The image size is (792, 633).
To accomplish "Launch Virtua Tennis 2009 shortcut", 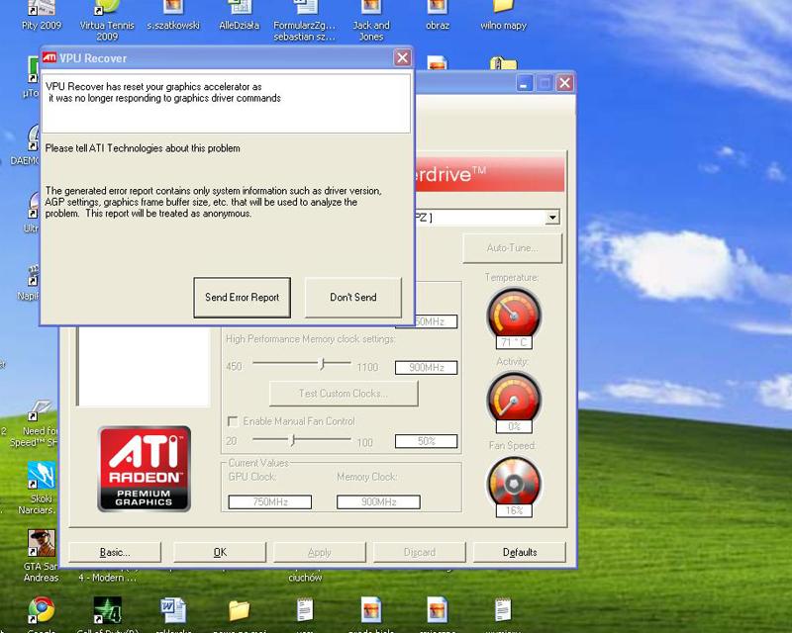I will (x=107, y=20).
